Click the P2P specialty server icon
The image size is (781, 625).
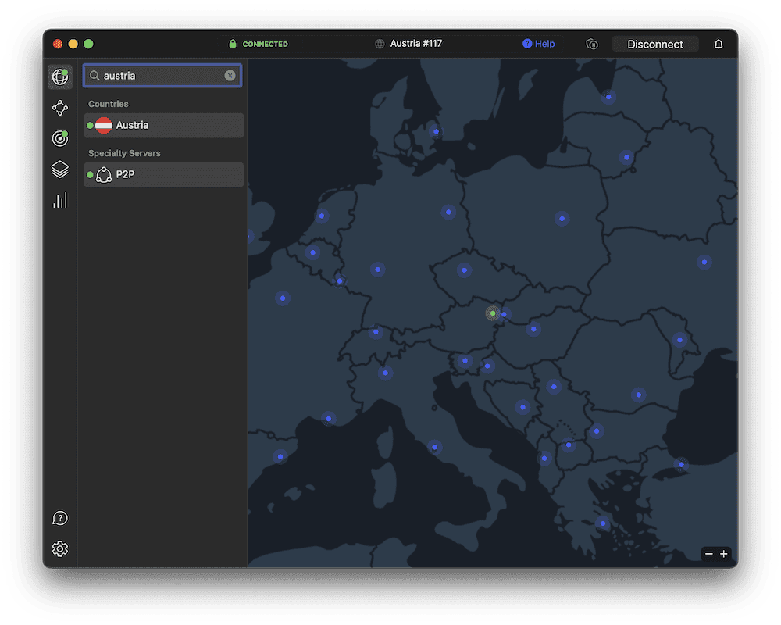pos(104,174)
